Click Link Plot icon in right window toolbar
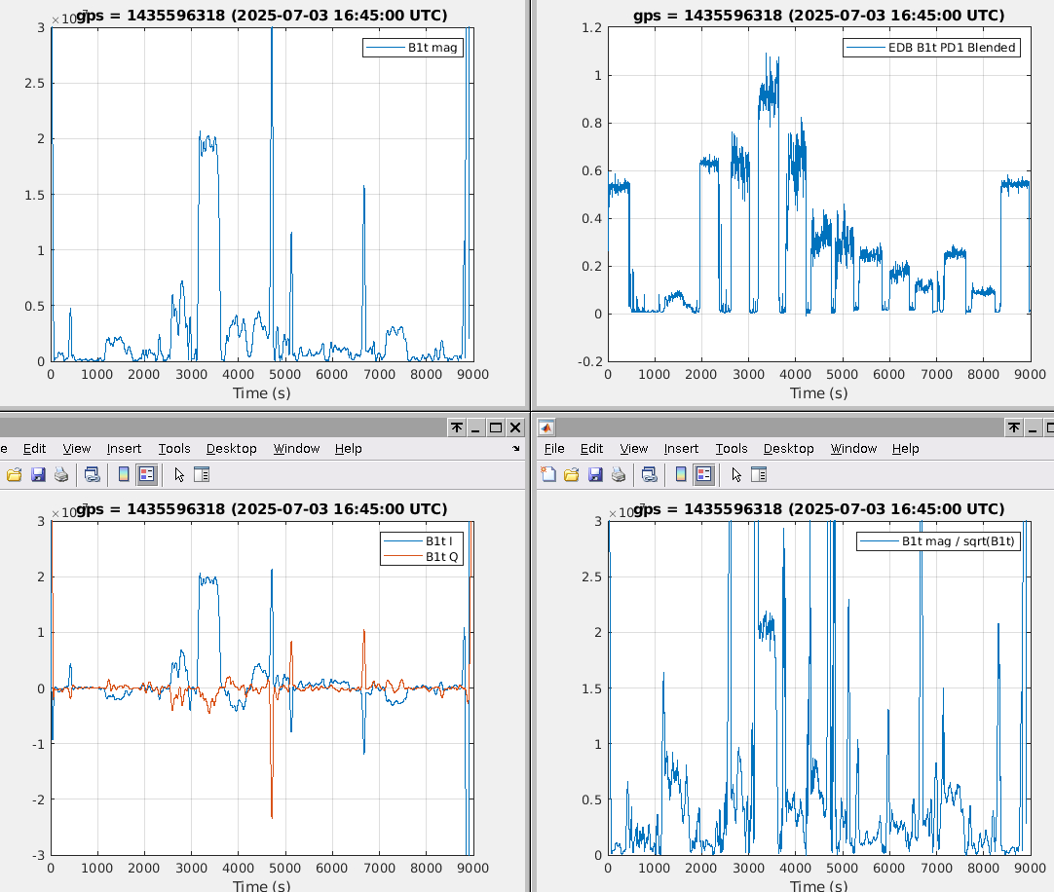This screenshot has width=1054, height=892. 649,474
